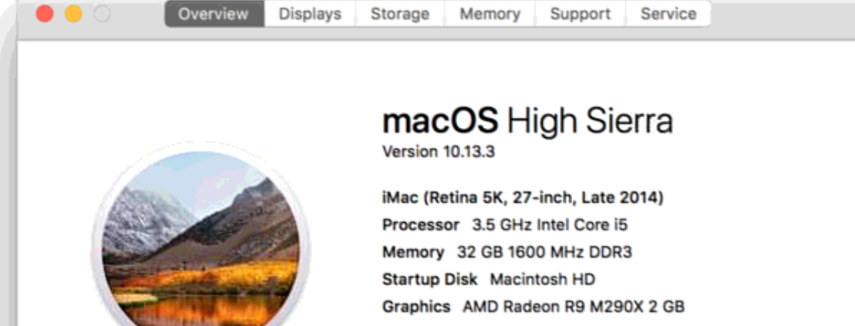Click the grayed-out zoom window button

point(102,14)
